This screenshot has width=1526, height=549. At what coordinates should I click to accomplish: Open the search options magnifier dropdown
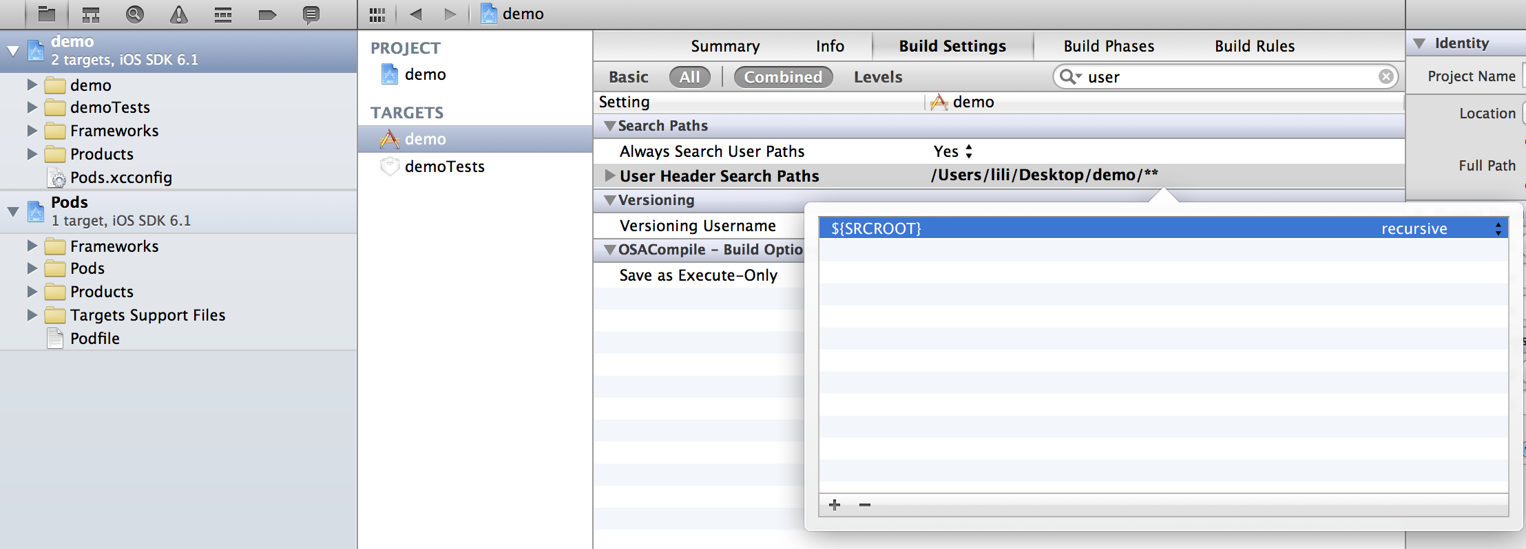tap(1071, 76)
